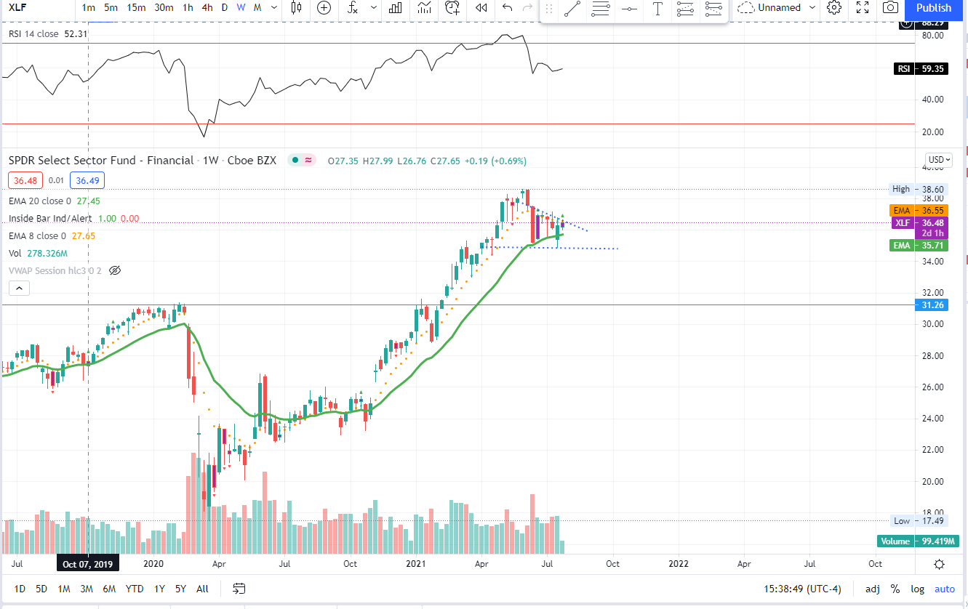This screenshot has width=968, height=609.
Task: Open the USD currency selector
Action: coord(938,160)
